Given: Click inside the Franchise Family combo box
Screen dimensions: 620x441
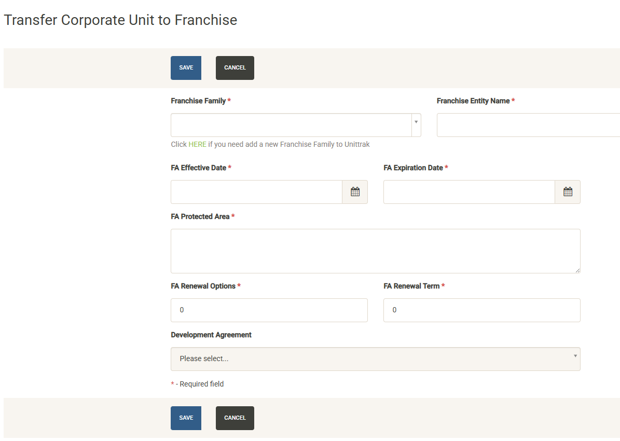Looking at the screenshot, I should point(291,125).
